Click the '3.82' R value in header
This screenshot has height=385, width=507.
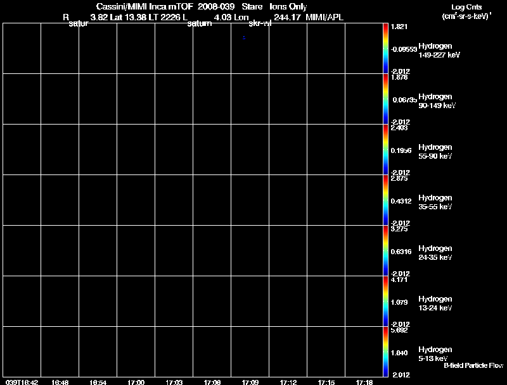click(x=99, y=17)
